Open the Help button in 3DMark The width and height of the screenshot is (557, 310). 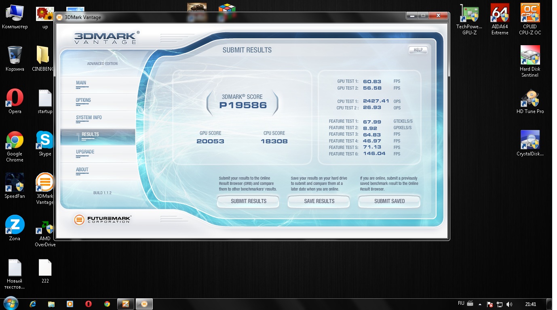(418, 50)
